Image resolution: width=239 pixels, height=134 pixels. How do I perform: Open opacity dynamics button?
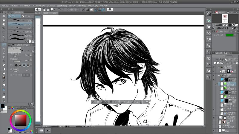[31, 60]
